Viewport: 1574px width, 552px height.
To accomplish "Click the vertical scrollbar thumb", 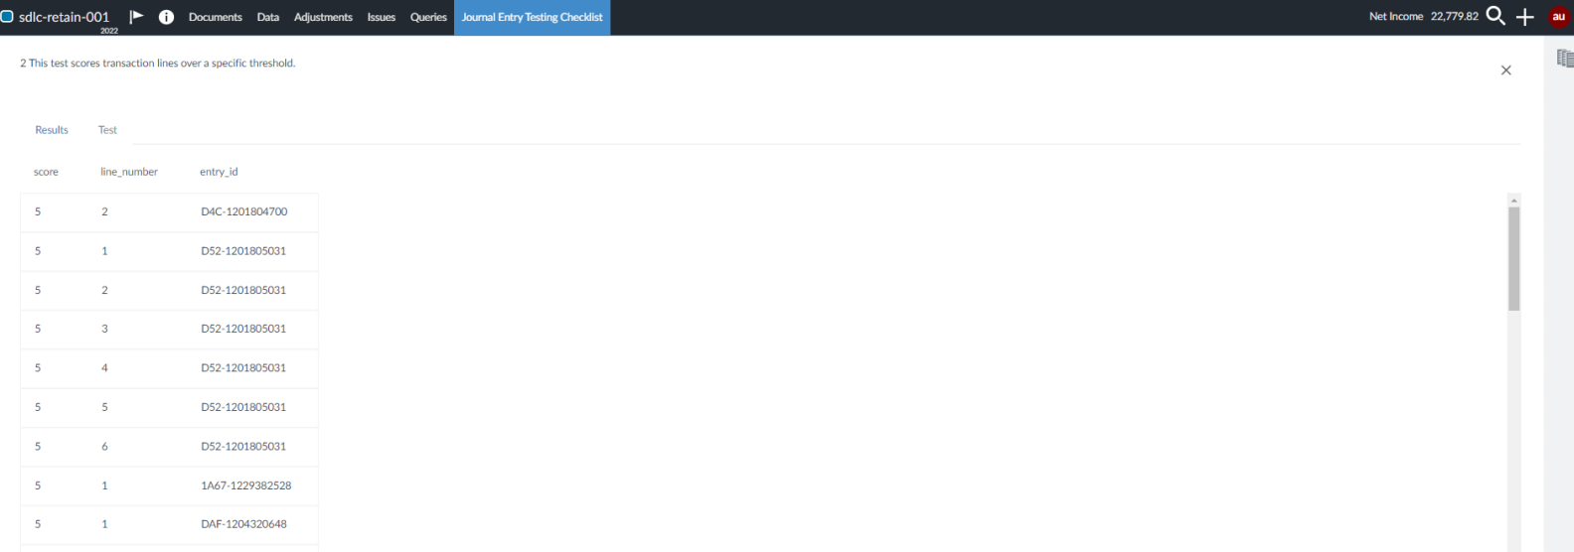I will click(1513, 258).
